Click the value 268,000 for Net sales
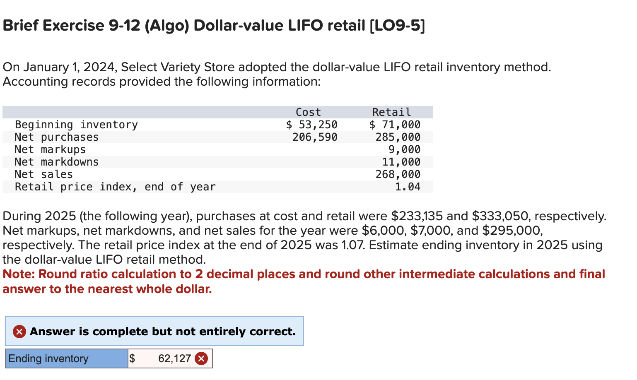This screenshot has width=637, height=380. pyautogui.click(x=398, y=174)
